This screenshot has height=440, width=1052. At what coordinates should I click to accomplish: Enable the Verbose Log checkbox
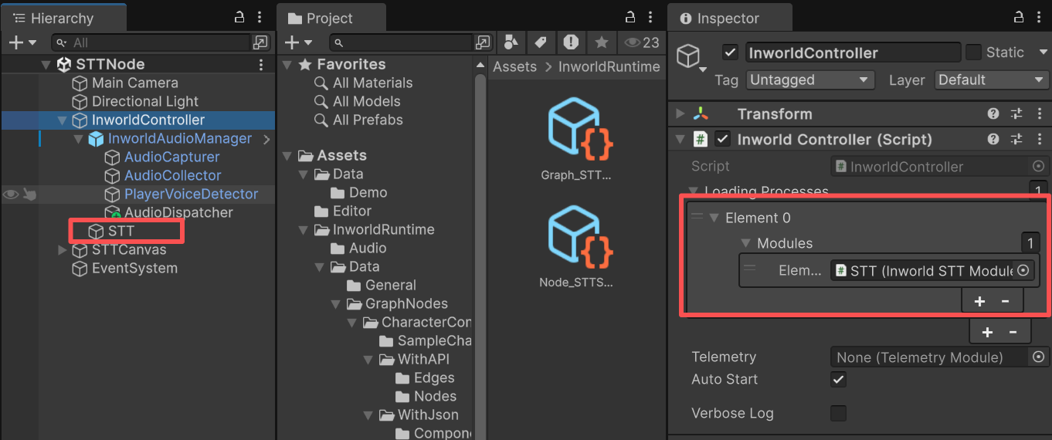[x=838, y=414]
